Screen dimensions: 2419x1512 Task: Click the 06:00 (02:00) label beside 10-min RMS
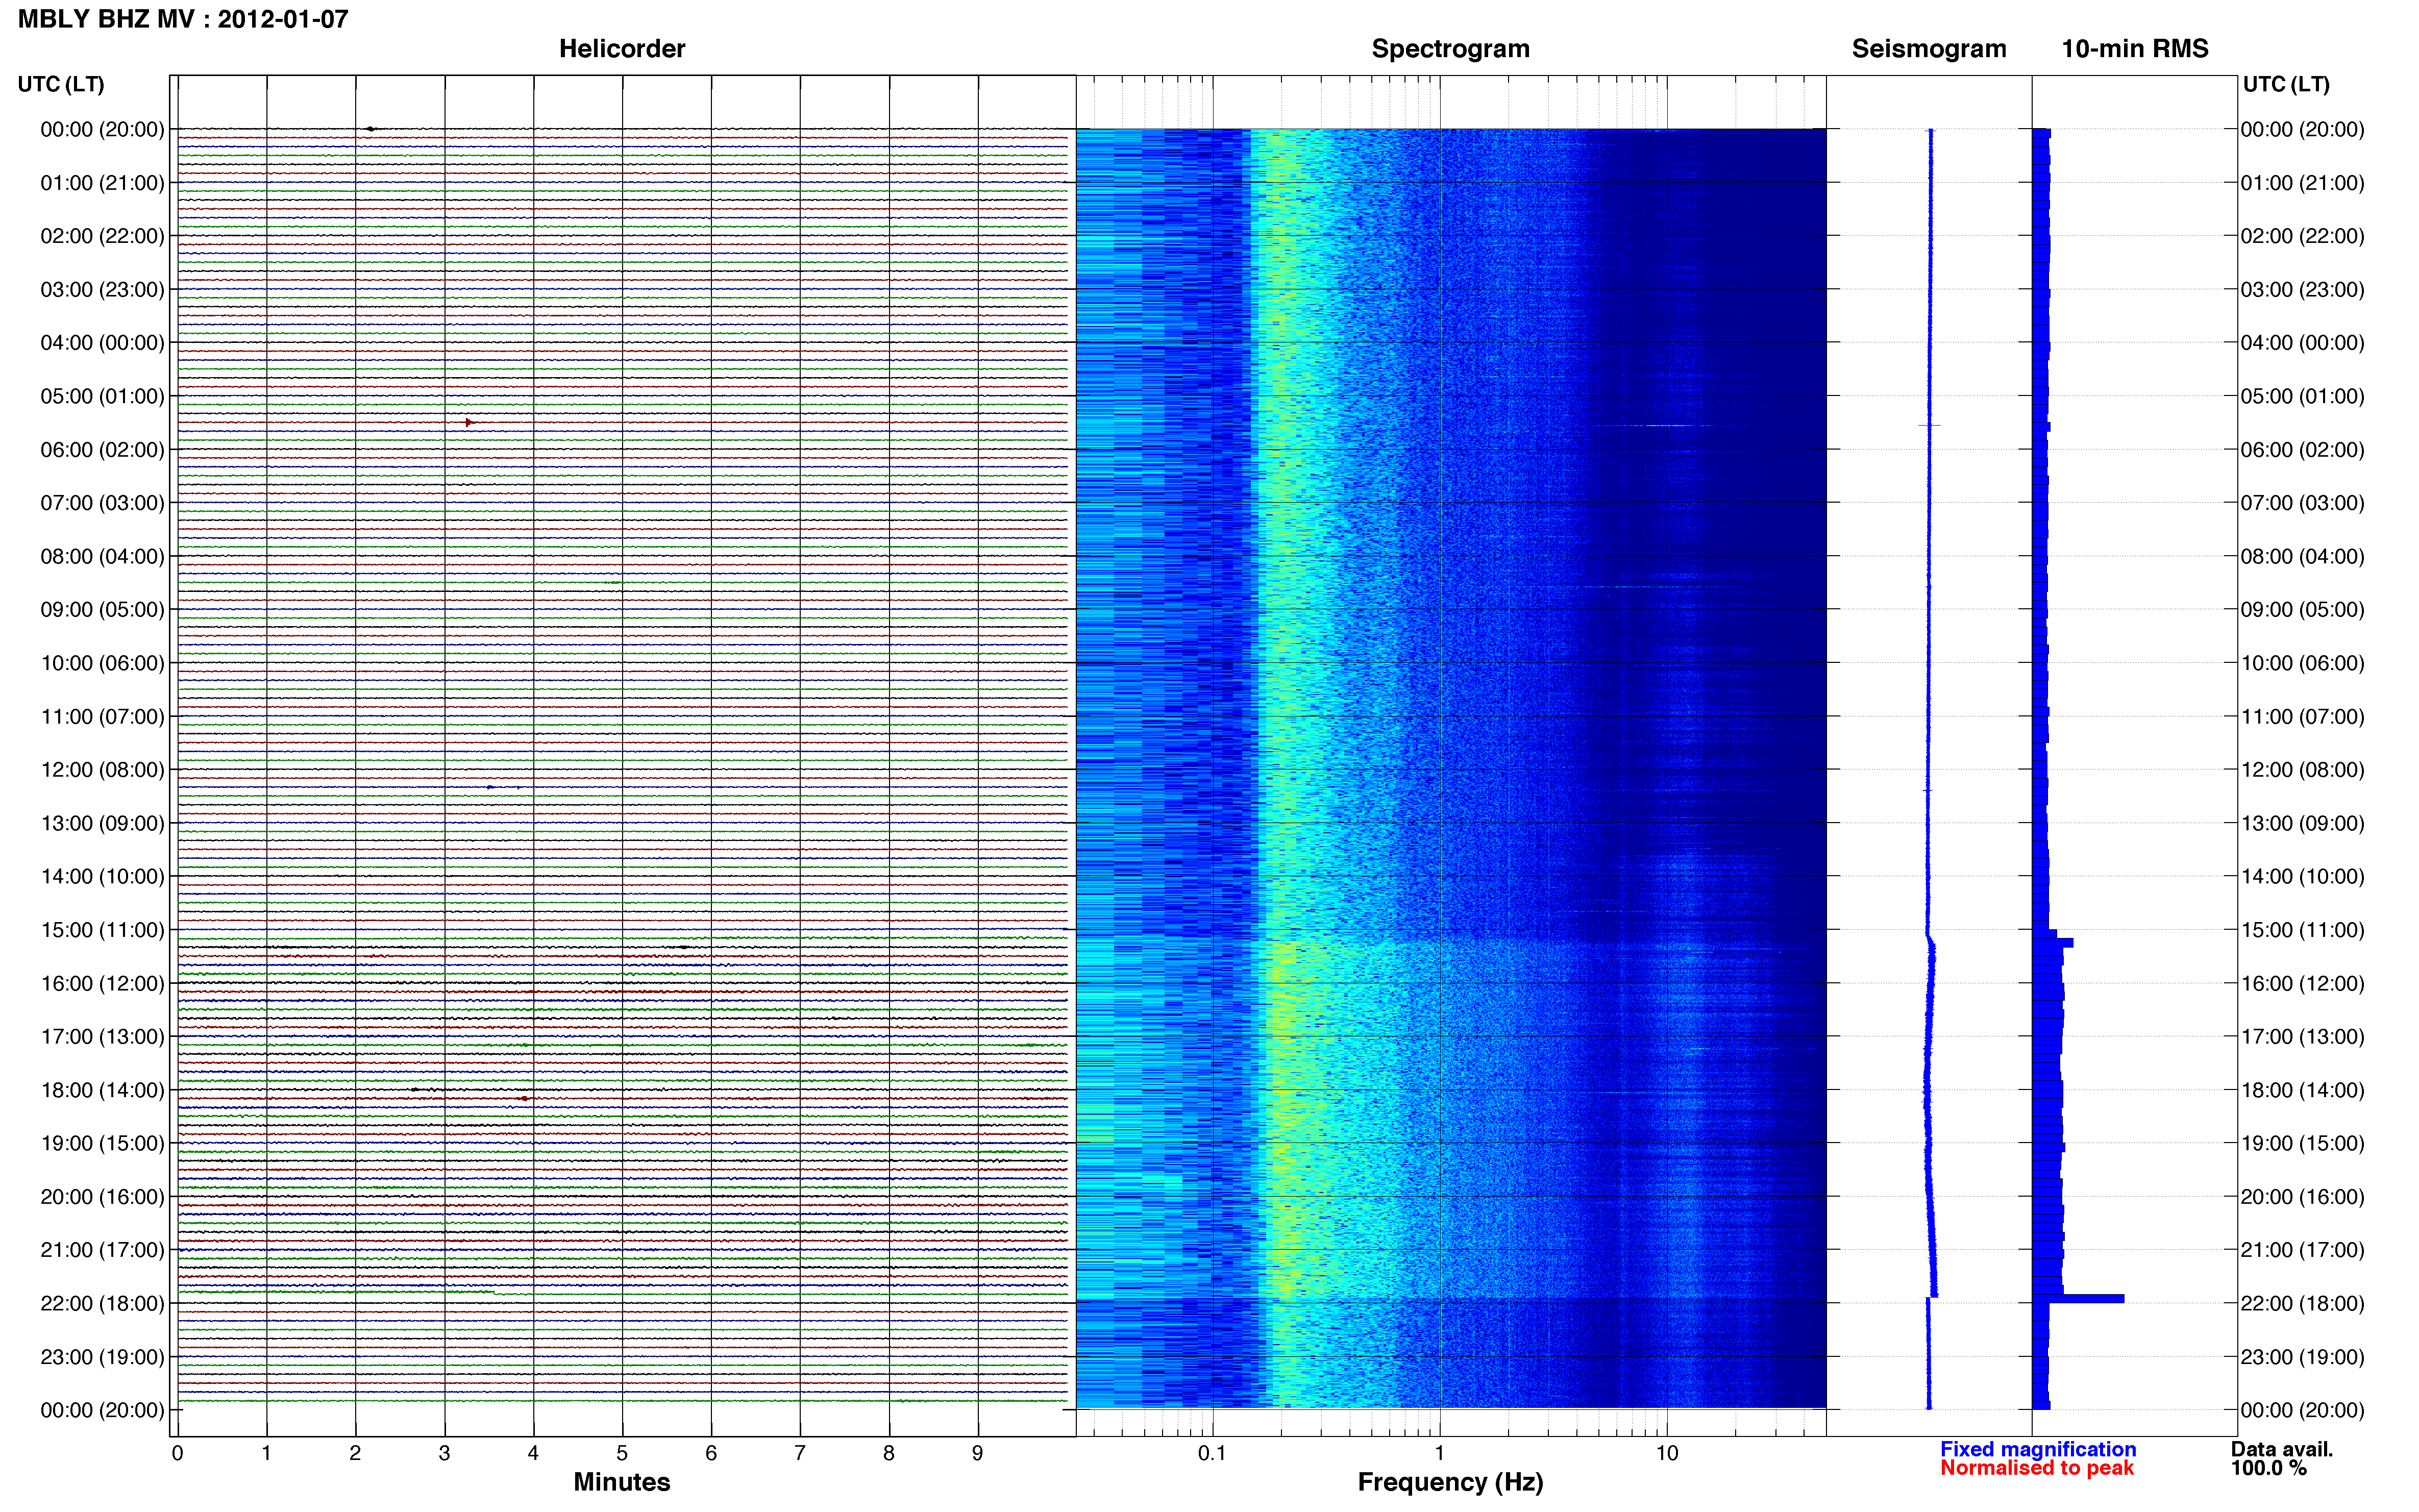[2302, 450]
